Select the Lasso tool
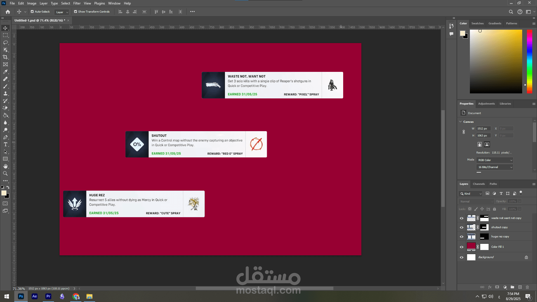Viewport: 537px width, 302px height. pyautogui.click(x=5, y=43)
